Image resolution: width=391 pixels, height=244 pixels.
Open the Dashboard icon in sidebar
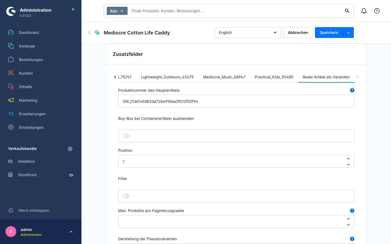[11, 33]
